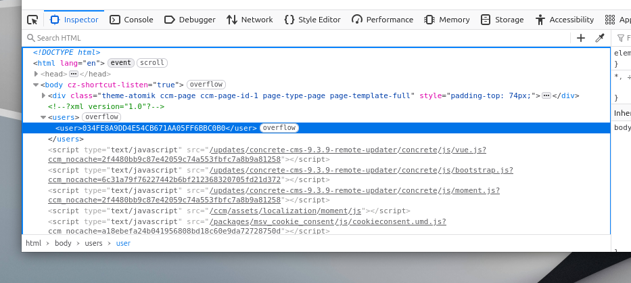The image size is (631, 283).
Task: Click the scroll badge on html
Action: pos(152,63)
